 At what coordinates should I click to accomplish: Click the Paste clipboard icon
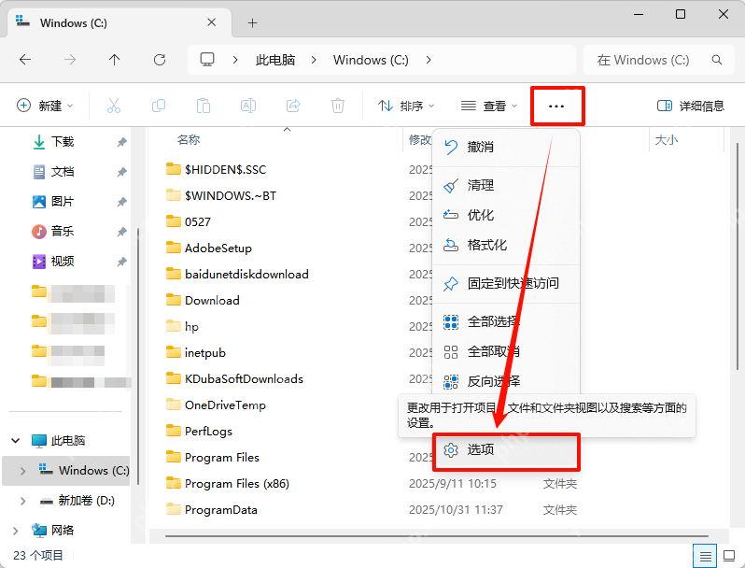[204, 106]
